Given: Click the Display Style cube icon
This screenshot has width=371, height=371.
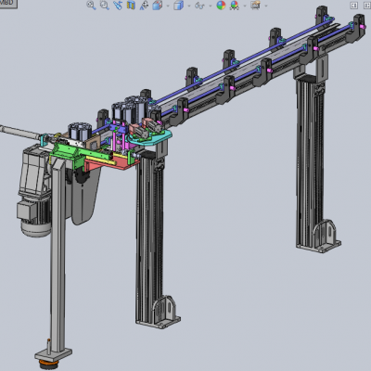Looking at the screenshot, I should [x=178, y=5].
